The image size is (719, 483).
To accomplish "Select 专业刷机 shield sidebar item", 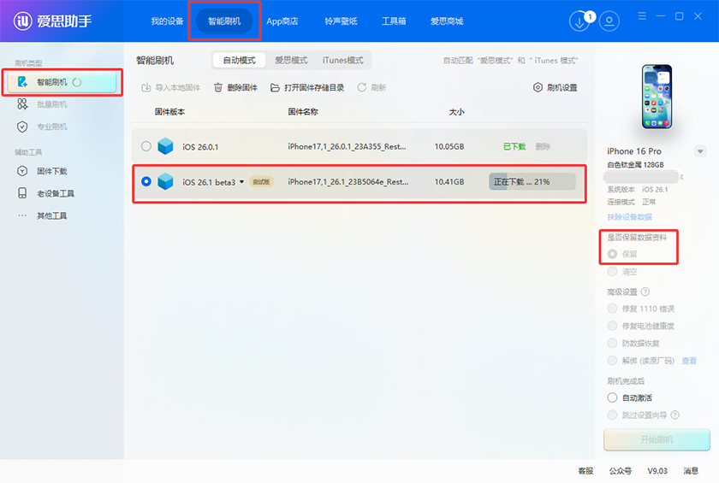I will pyautogui.click(x=51, y=127).
